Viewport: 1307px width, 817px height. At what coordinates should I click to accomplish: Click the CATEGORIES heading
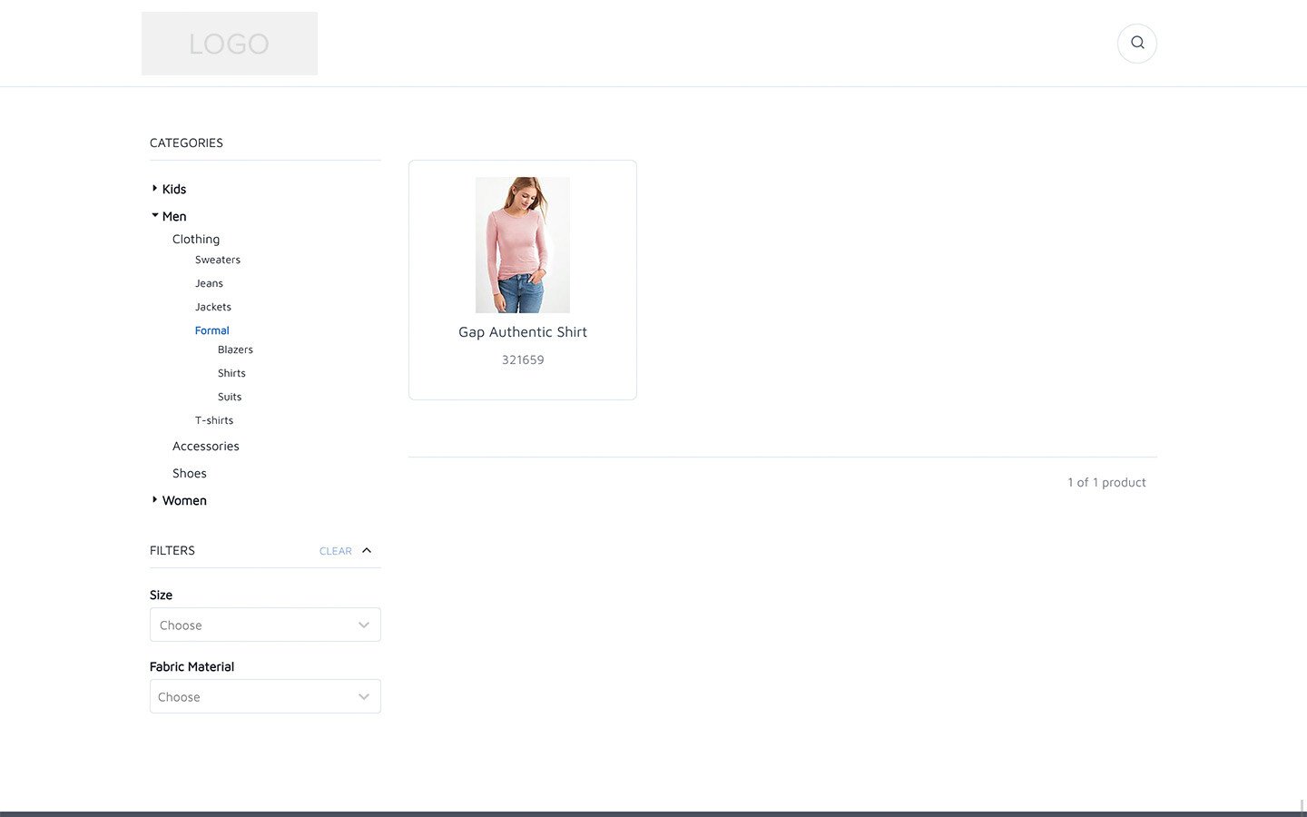(x=186, y=143)
